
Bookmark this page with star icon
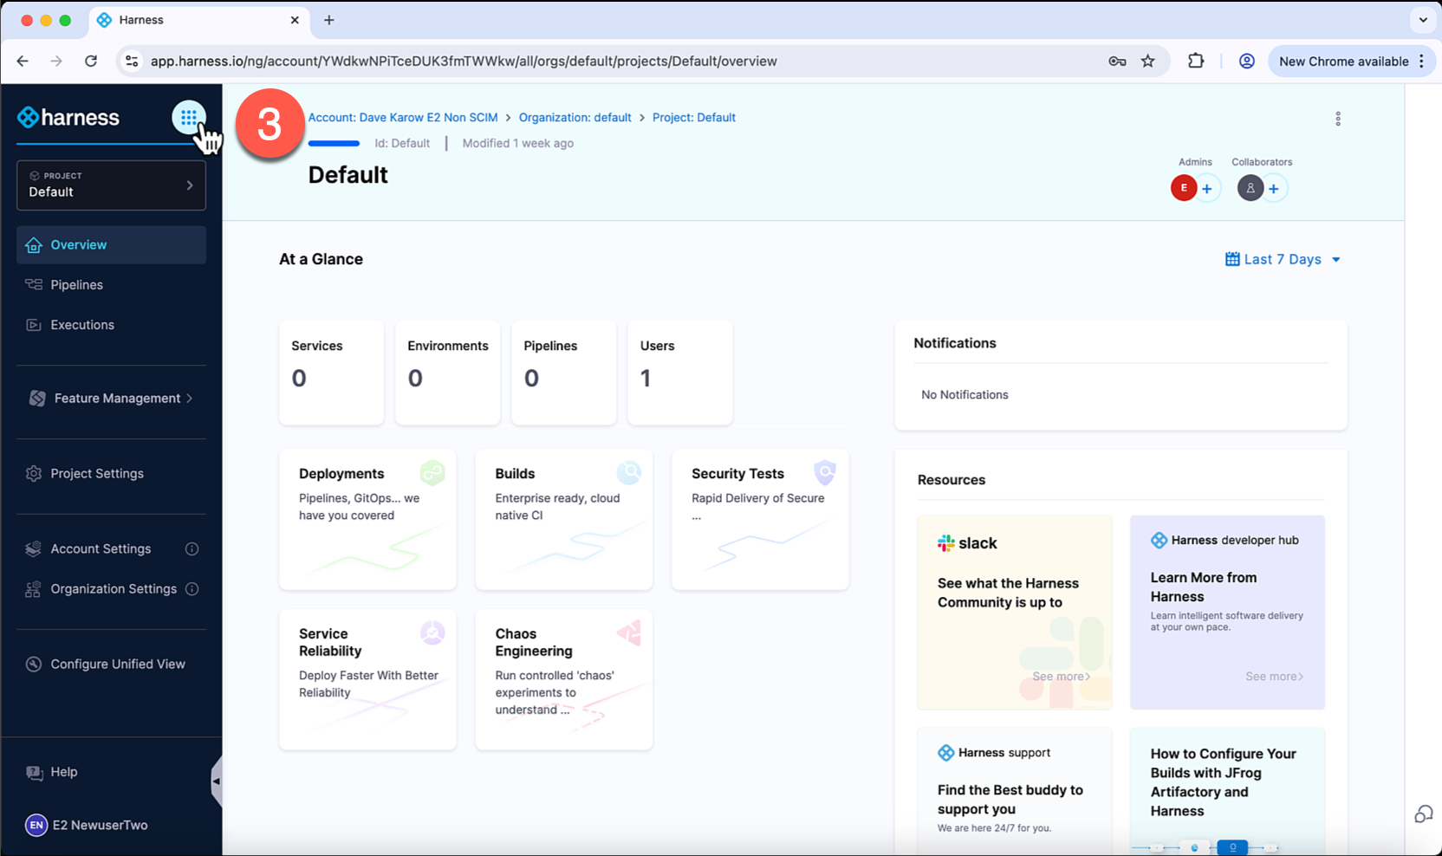click(x=1147, y=62)
